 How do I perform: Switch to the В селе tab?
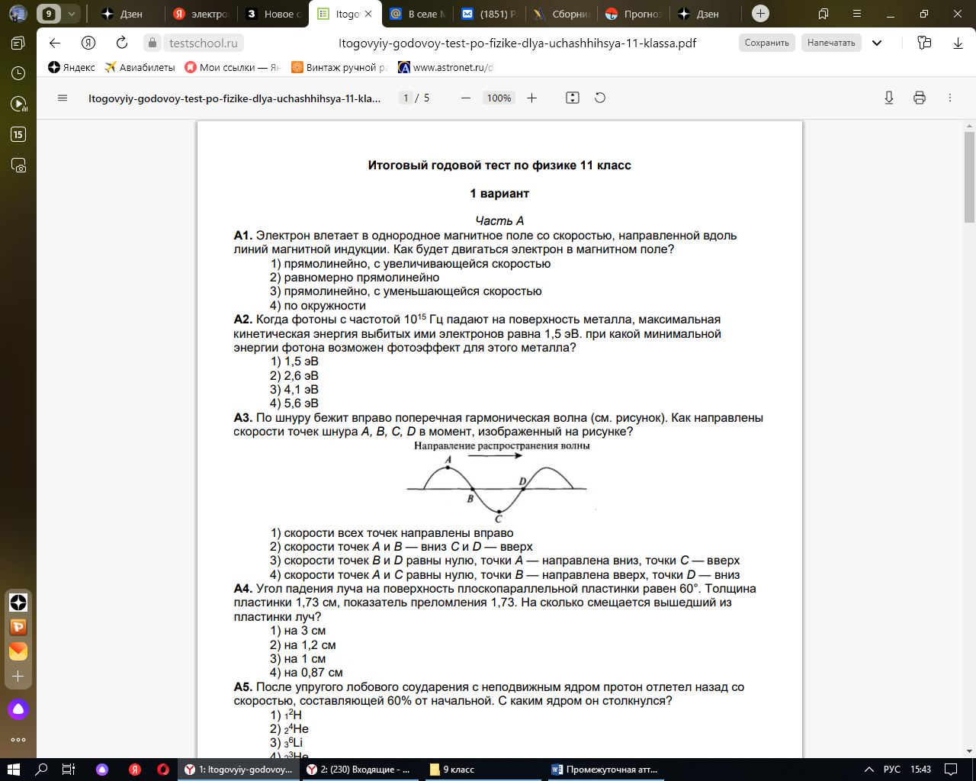(417, 14)
